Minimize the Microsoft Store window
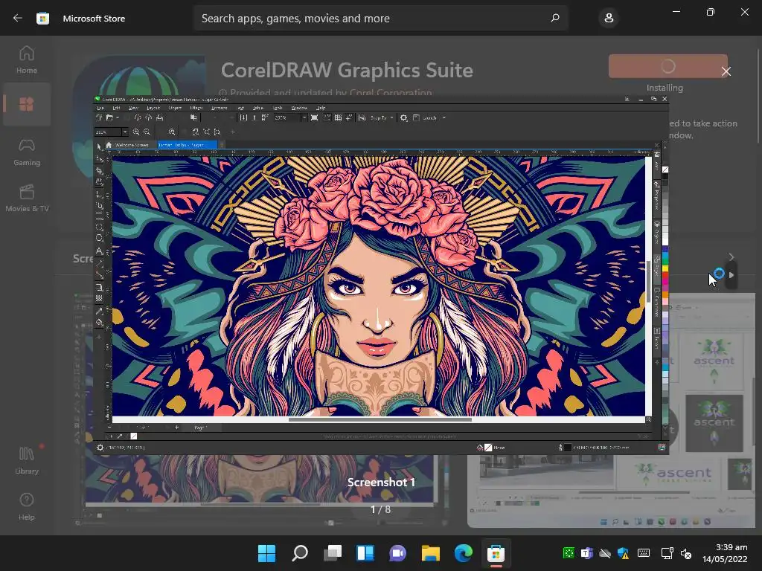Image resolution: width=762 pixels, height=571 pixels. click(676, 12)
